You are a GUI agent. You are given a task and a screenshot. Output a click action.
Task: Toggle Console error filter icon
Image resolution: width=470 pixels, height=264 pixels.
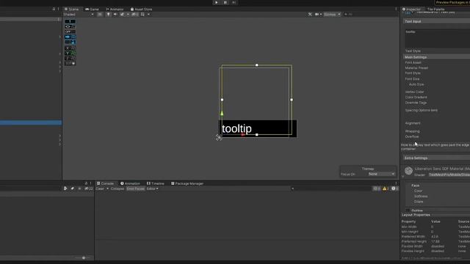[394, 188]
